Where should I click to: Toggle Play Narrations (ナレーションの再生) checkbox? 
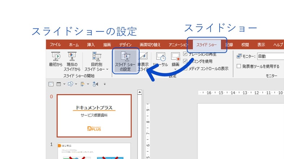[185, 54]
